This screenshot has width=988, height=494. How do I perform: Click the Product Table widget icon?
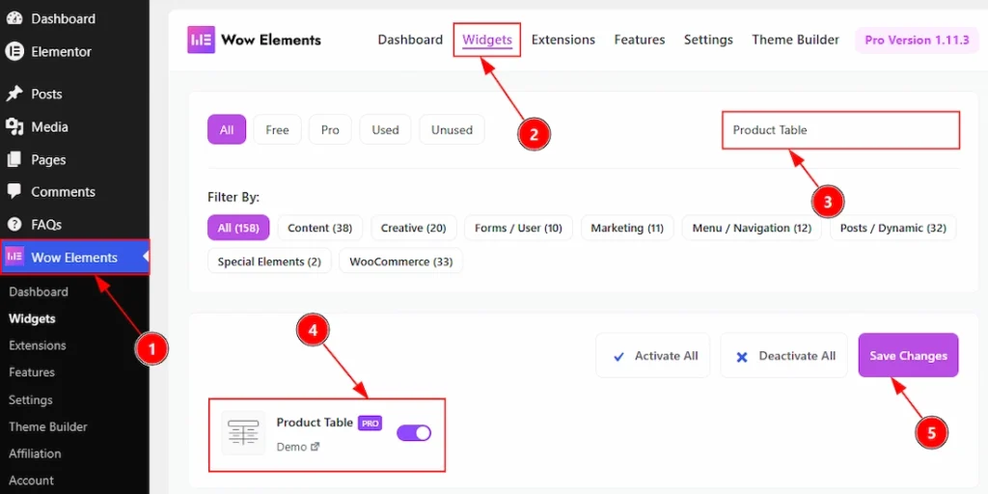[x=243, y=433]
